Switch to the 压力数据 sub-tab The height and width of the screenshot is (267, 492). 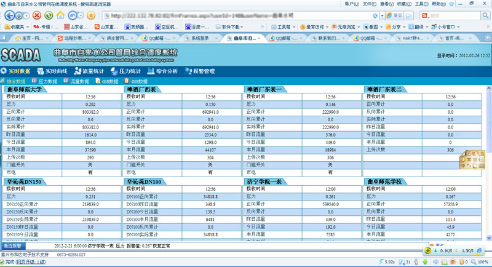(x=47, y=81)
